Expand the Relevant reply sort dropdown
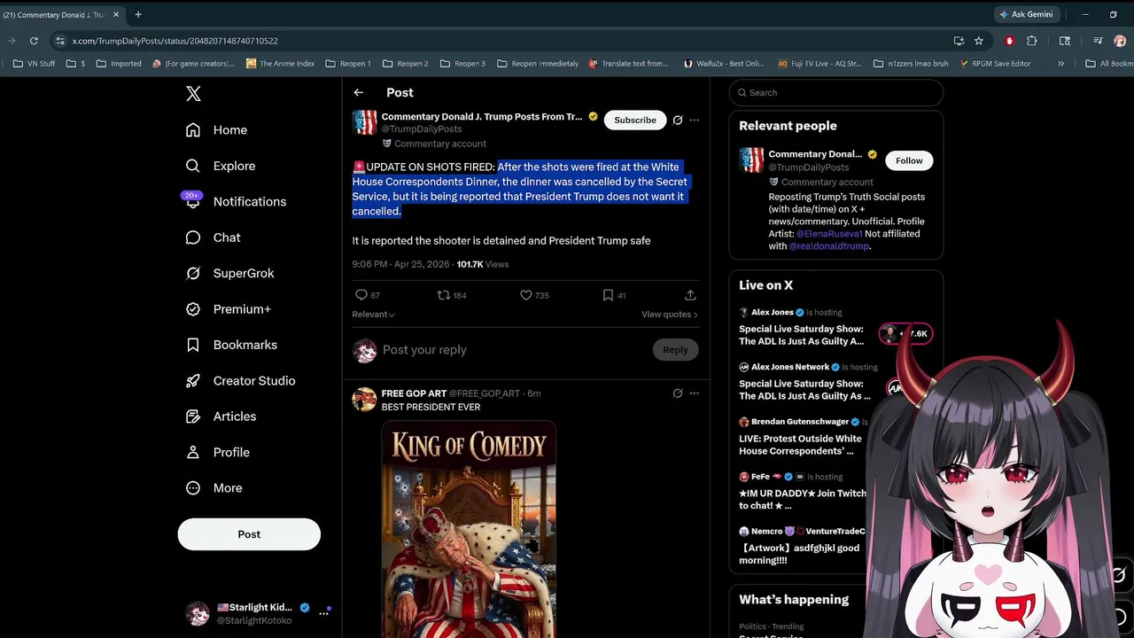Image resolution: width=1134 pixels, height=638 pixels. (374, 315)
